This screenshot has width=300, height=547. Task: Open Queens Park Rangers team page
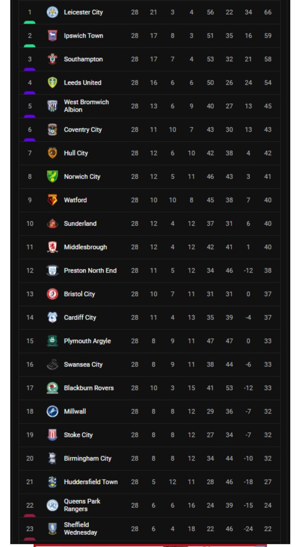[x=82, y=505]
